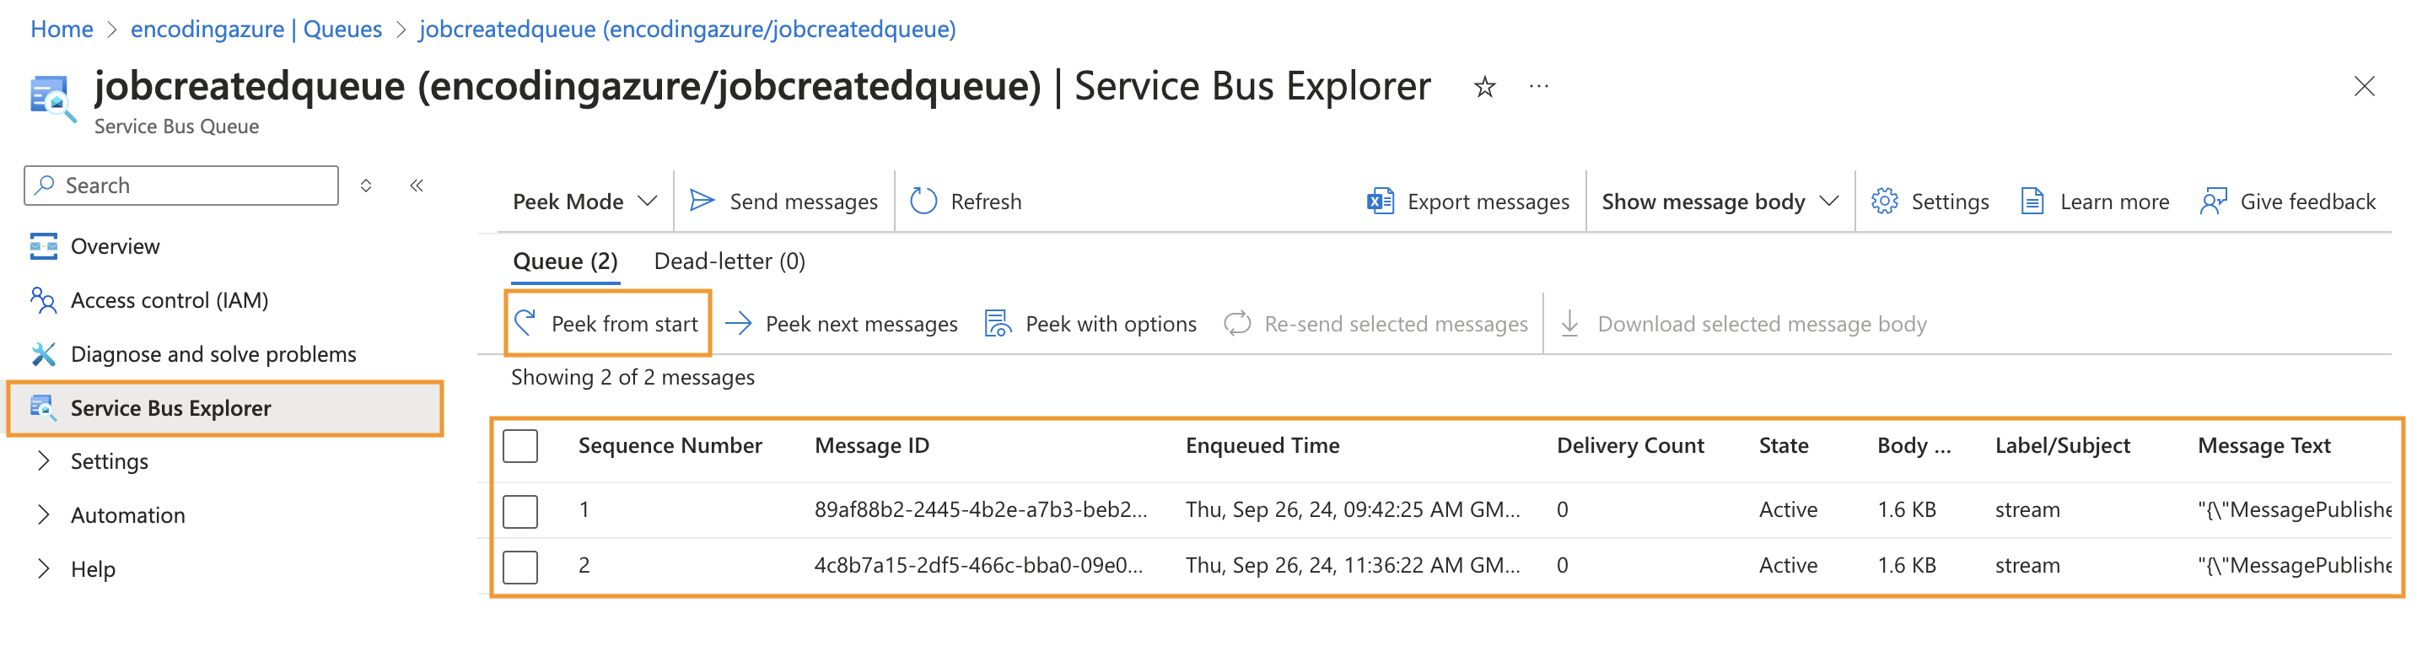Go to encodingazure | Queues breadcrumb link
The width and height of the screenshot is (2417, 646).
click(256, 30)
